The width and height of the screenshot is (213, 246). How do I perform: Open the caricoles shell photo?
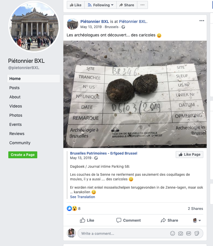tap(135, 94)
